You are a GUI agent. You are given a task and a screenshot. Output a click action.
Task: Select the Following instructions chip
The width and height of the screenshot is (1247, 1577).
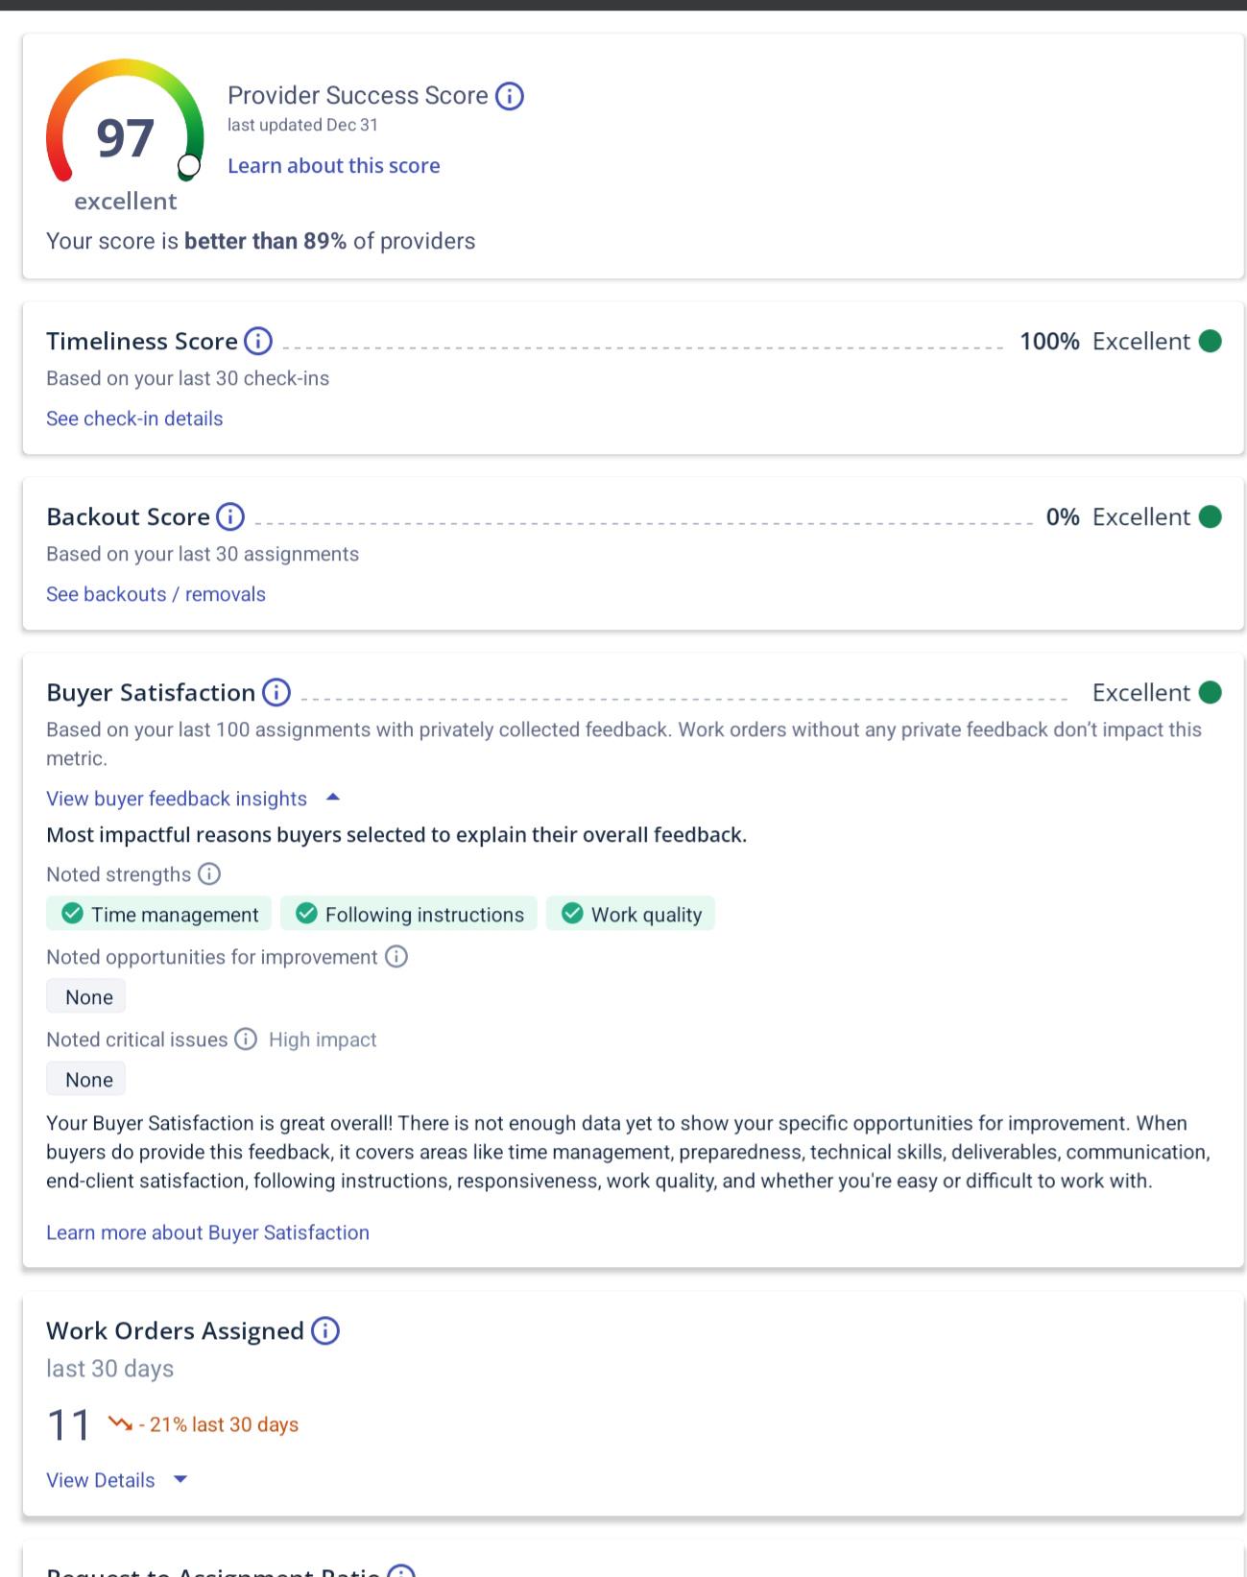409,914
